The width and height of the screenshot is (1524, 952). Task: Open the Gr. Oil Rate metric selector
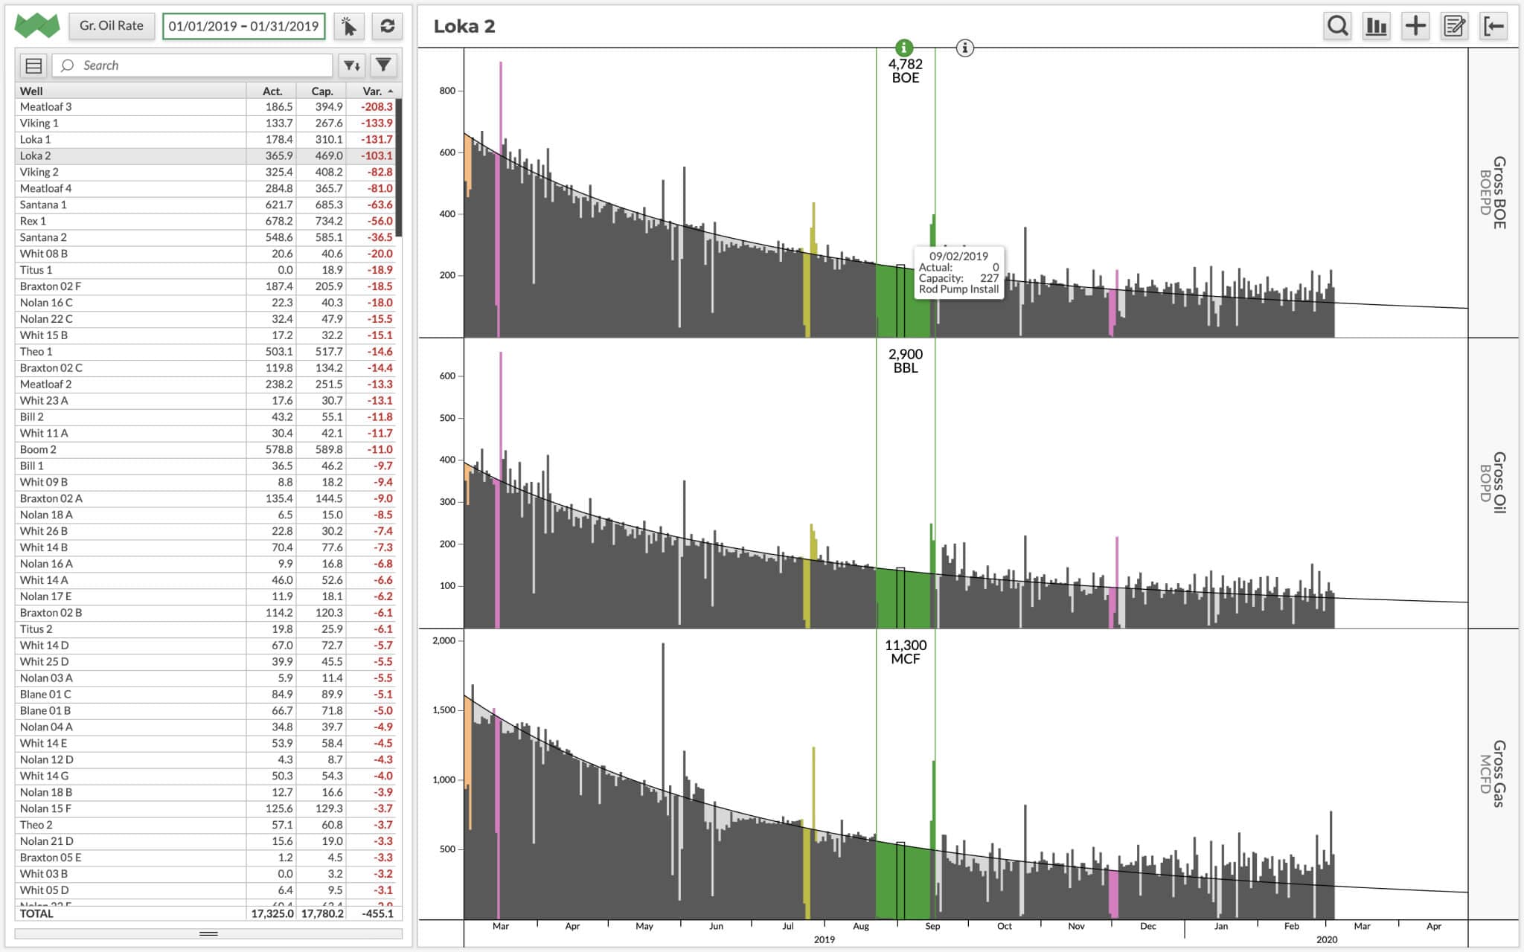tap(112, 26)
